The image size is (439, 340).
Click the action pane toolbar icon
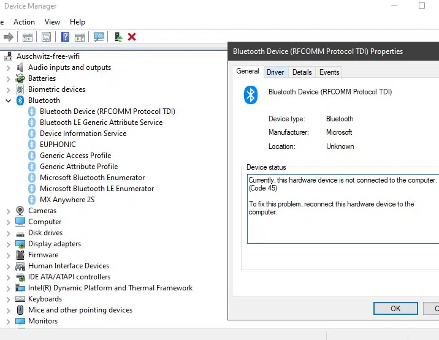(80, 37)
